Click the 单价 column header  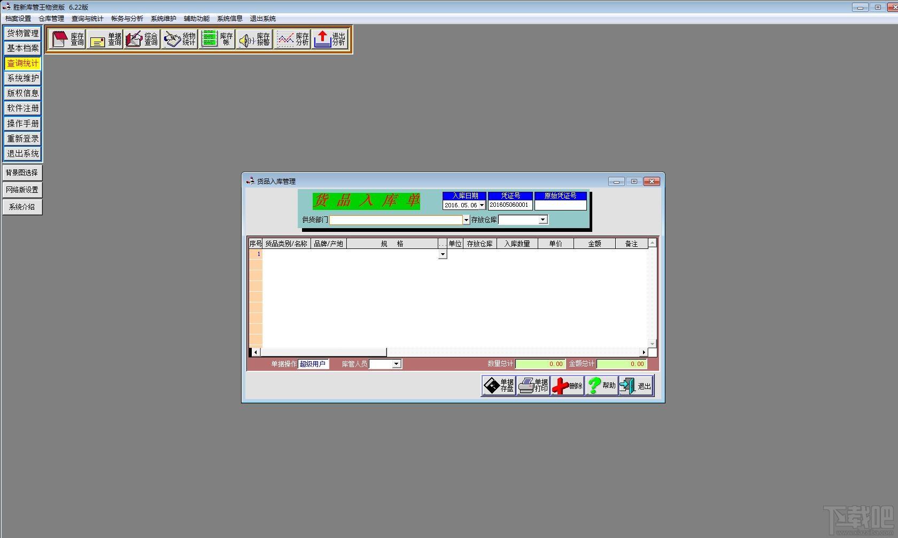pyautogui.click(x=556, y=244)
